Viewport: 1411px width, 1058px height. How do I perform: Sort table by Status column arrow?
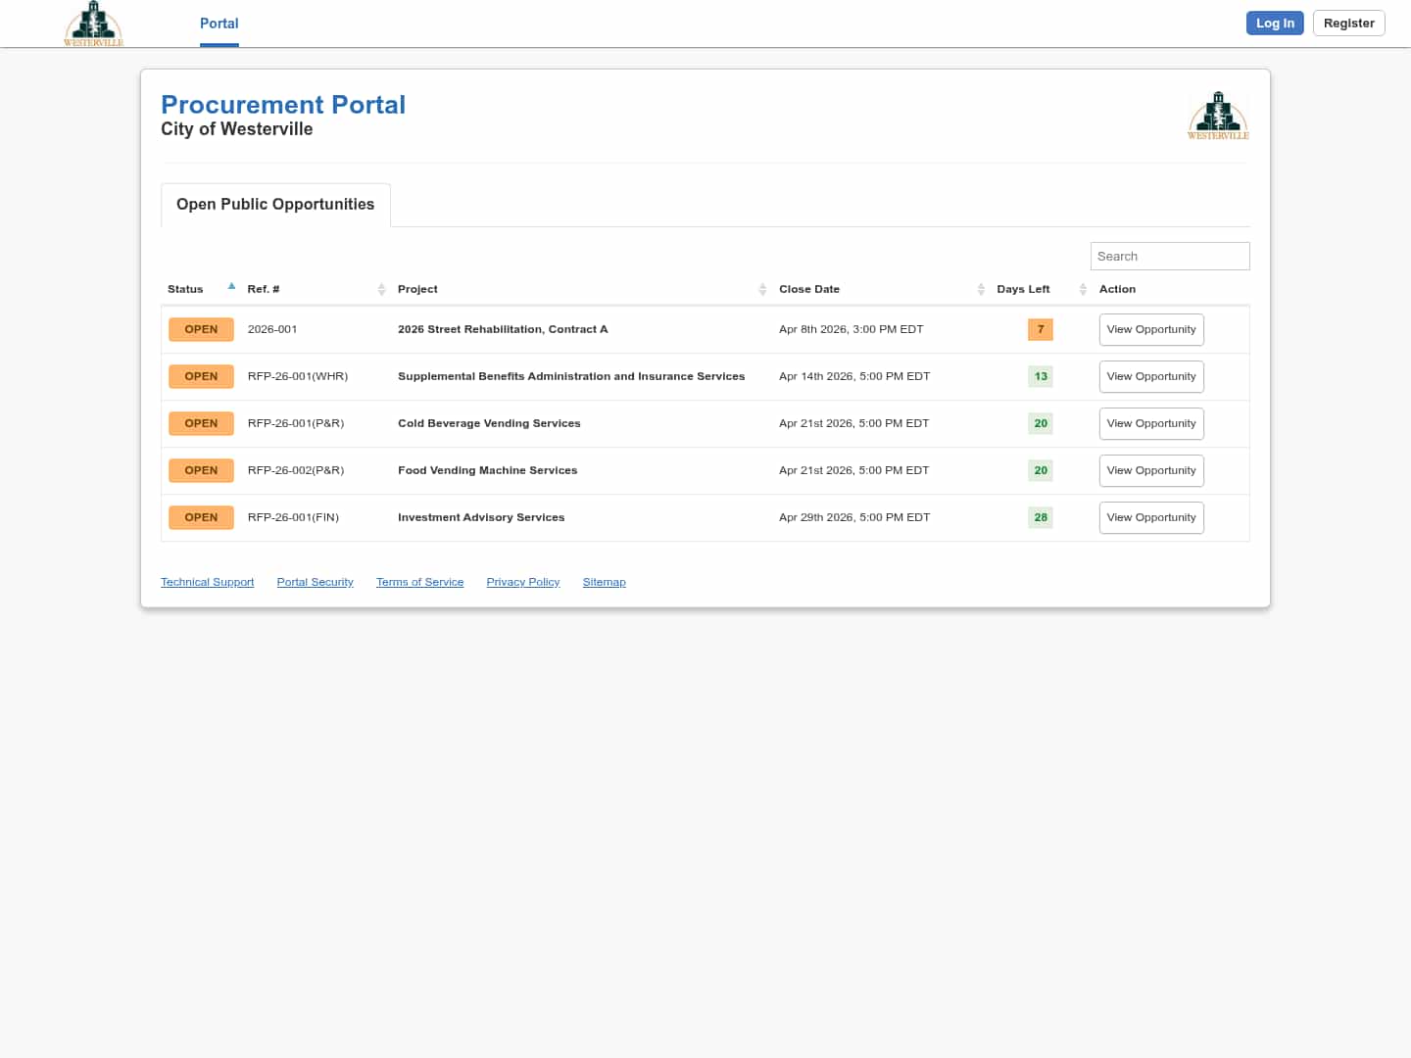point(231,287)
